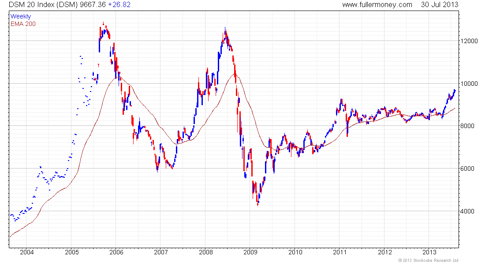This screenshot has width=485, height=264.
Task: Click the 10000 price axis label
Action: click(470, 84)
